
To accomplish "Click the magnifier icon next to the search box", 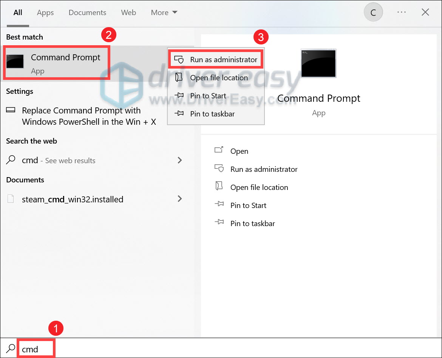I will coord(11,349).
